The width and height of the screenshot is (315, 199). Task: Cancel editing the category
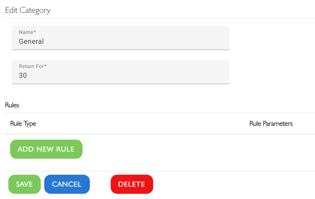click(67, 184)
